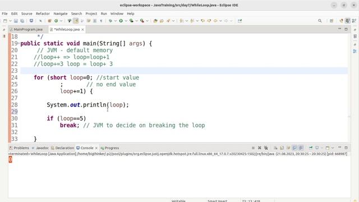
Task: Click the Back navigation arrow
Action: [215, 21]
